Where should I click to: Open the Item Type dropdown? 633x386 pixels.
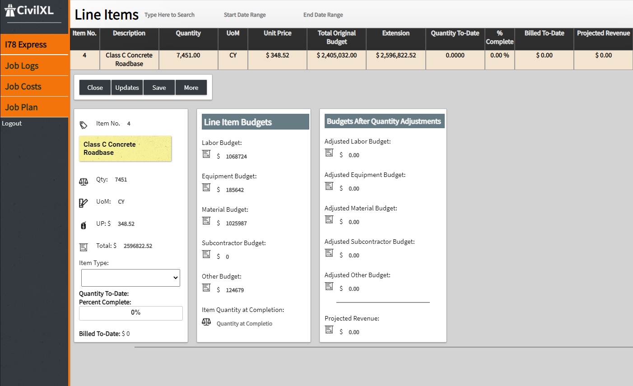(130, 278)
